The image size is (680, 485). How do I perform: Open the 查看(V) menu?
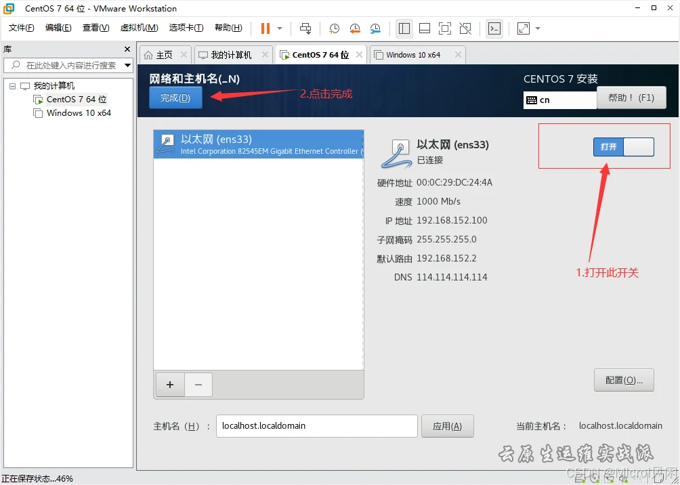[x=96, y=28]
